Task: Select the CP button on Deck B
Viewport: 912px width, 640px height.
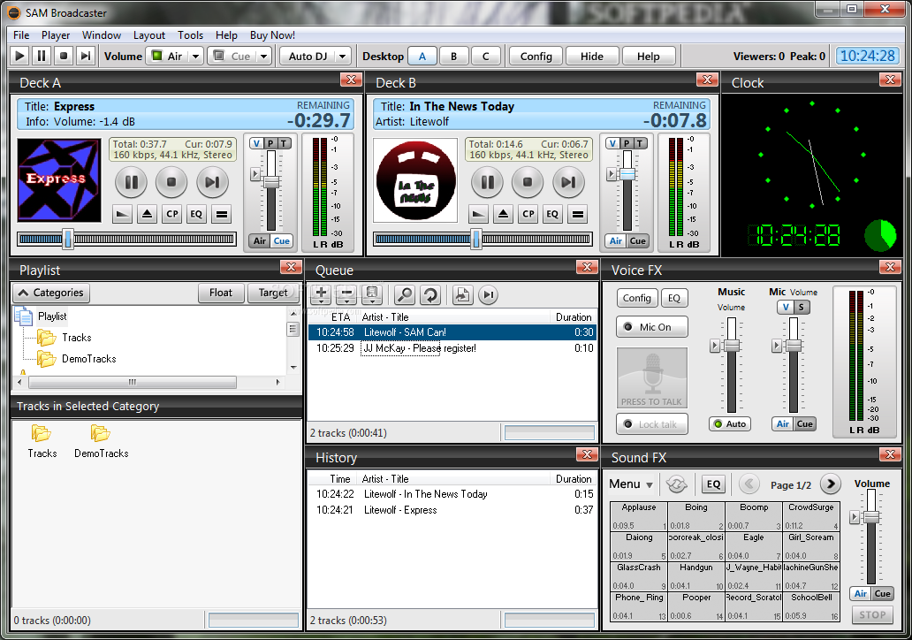Action: coord(528,214)
